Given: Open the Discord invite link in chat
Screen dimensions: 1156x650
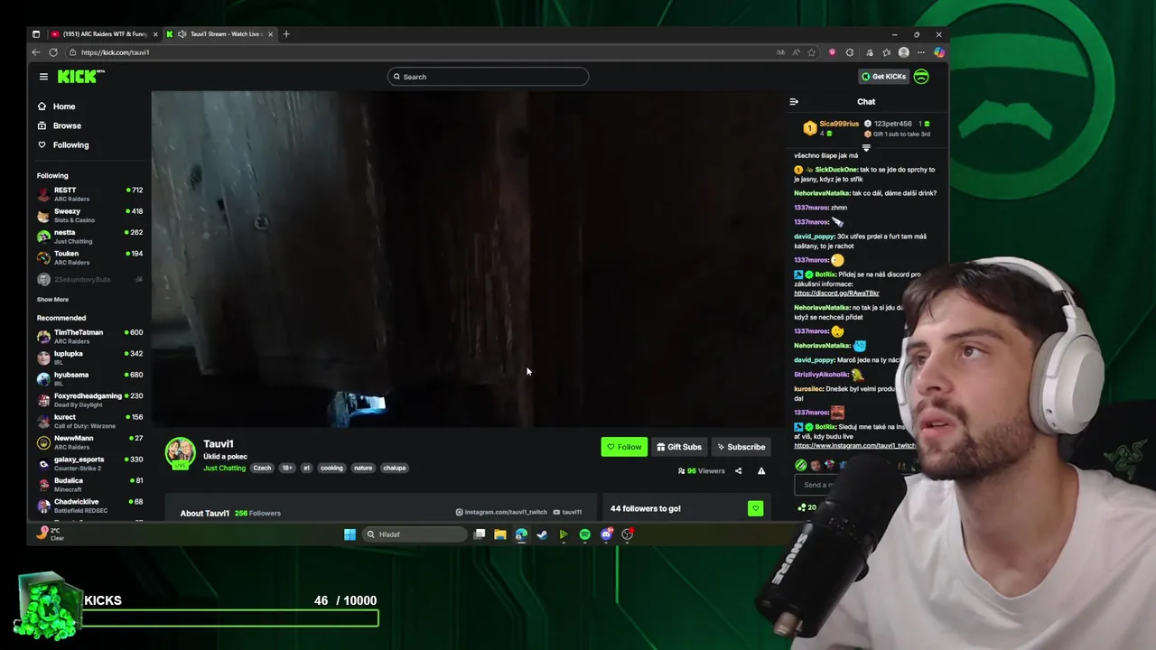Looking at the screenshot, I should point(836,293).
